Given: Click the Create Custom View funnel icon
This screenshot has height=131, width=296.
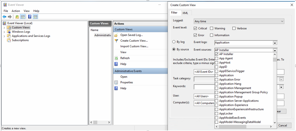Looking at the screenshot, I should click(116, 41).
